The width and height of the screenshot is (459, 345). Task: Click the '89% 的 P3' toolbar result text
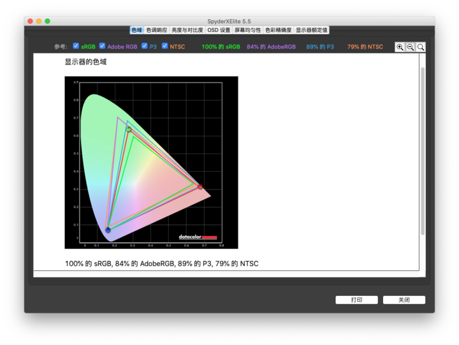coord(320,47)
